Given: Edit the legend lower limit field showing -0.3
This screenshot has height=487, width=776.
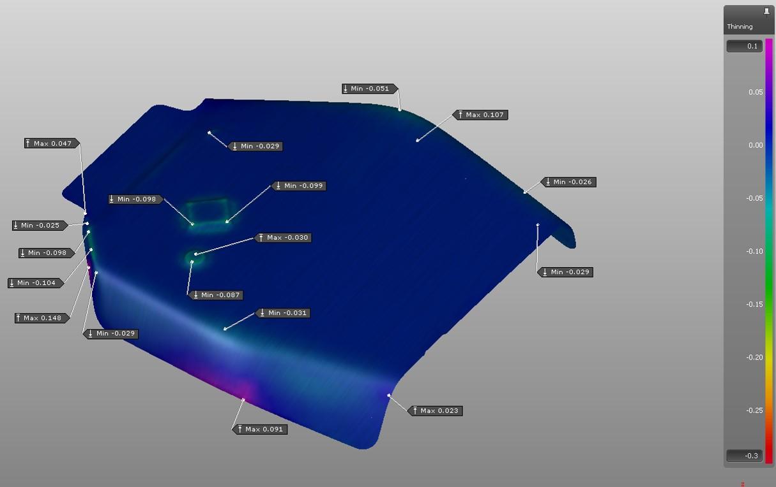Looking at the screenshot, I should (744, 456).
